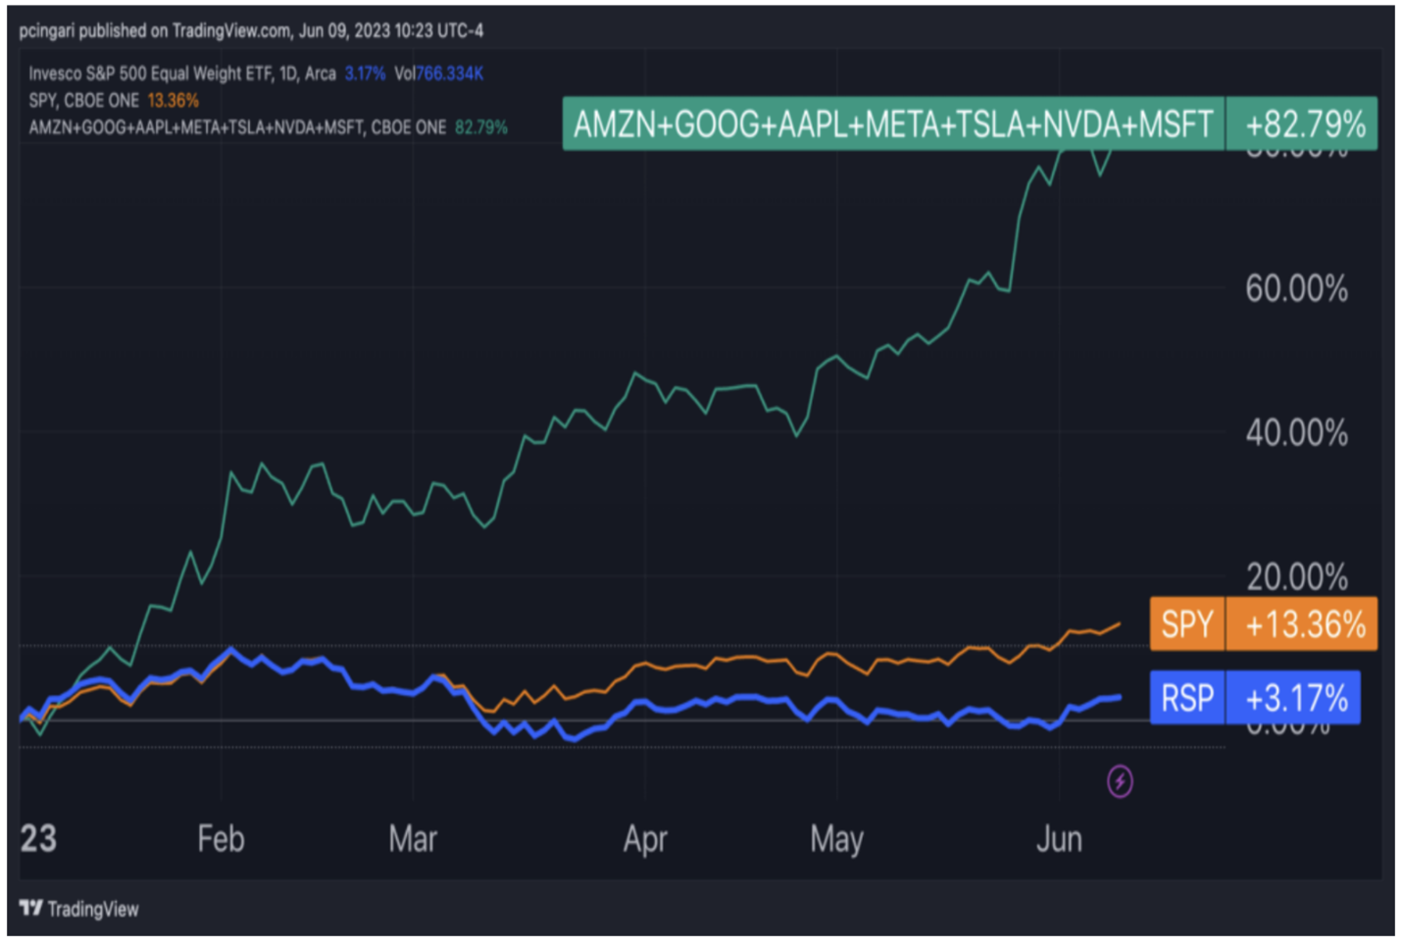The width and height of the screenshot is (1402, 943).
Task: Click the orange SPY series label
Action: pyautogui.click(x=1187, y=623)
